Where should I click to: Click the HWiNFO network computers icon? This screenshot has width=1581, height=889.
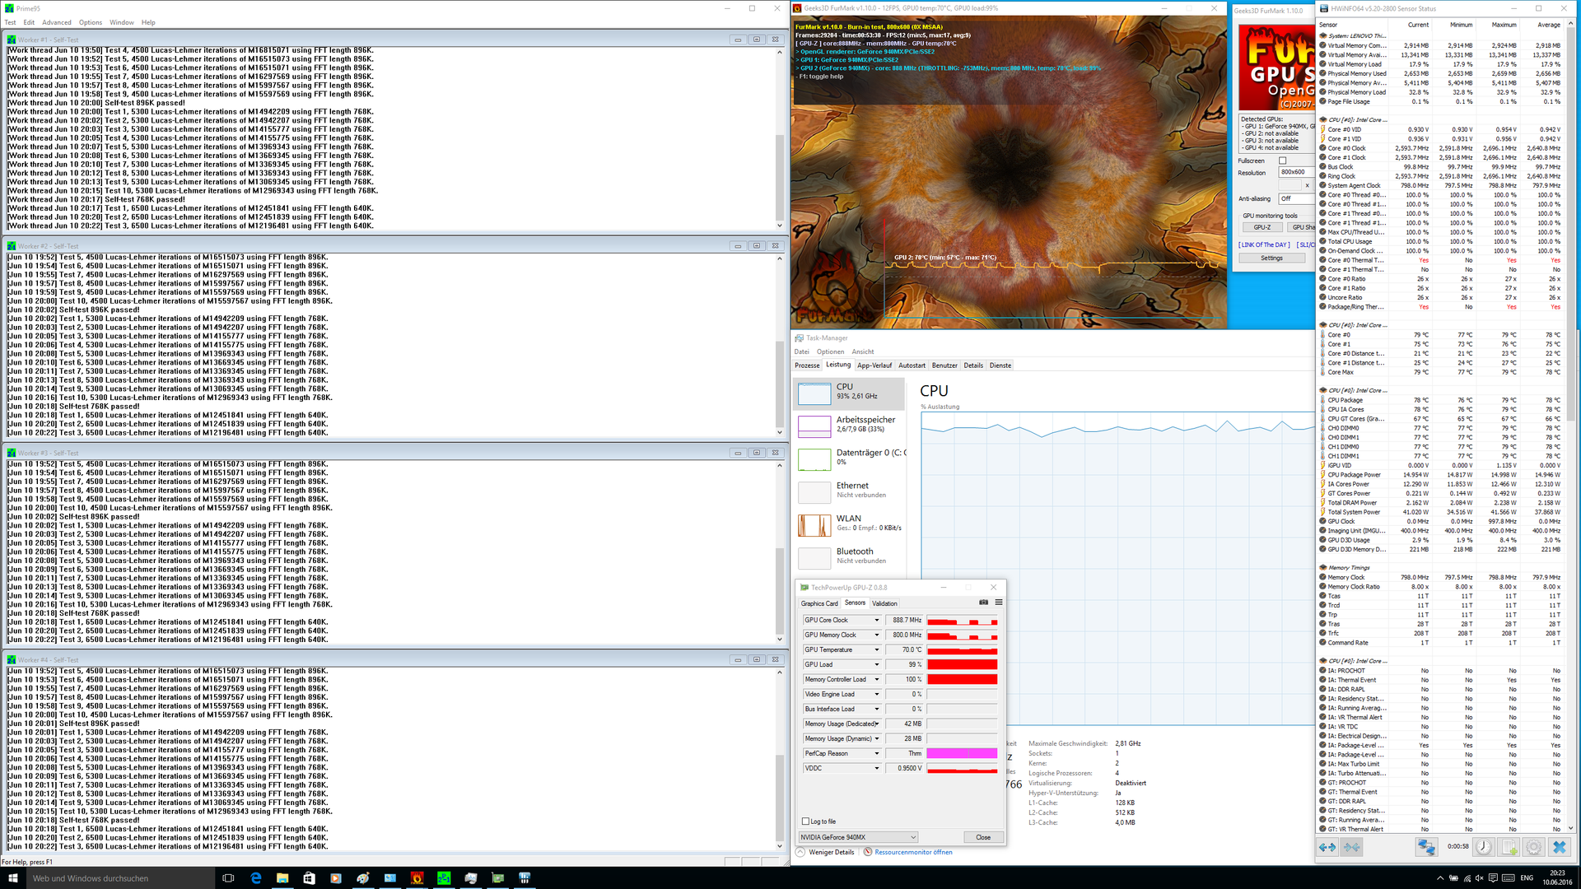pos(1426,847)
